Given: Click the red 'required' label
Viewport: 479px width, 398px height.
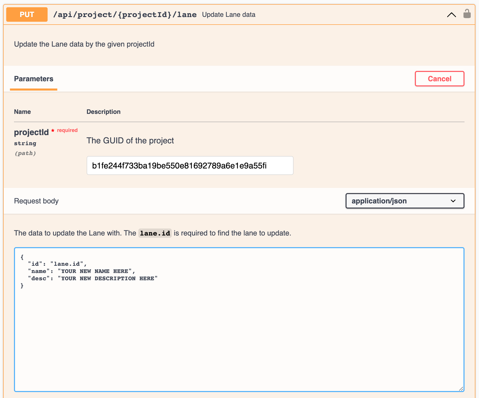Looking at the screenshot, I should tap(67, 130).
